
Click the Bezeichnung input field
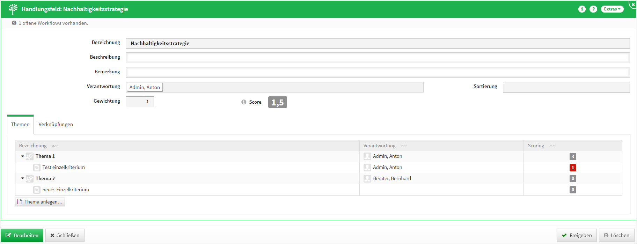378,43
